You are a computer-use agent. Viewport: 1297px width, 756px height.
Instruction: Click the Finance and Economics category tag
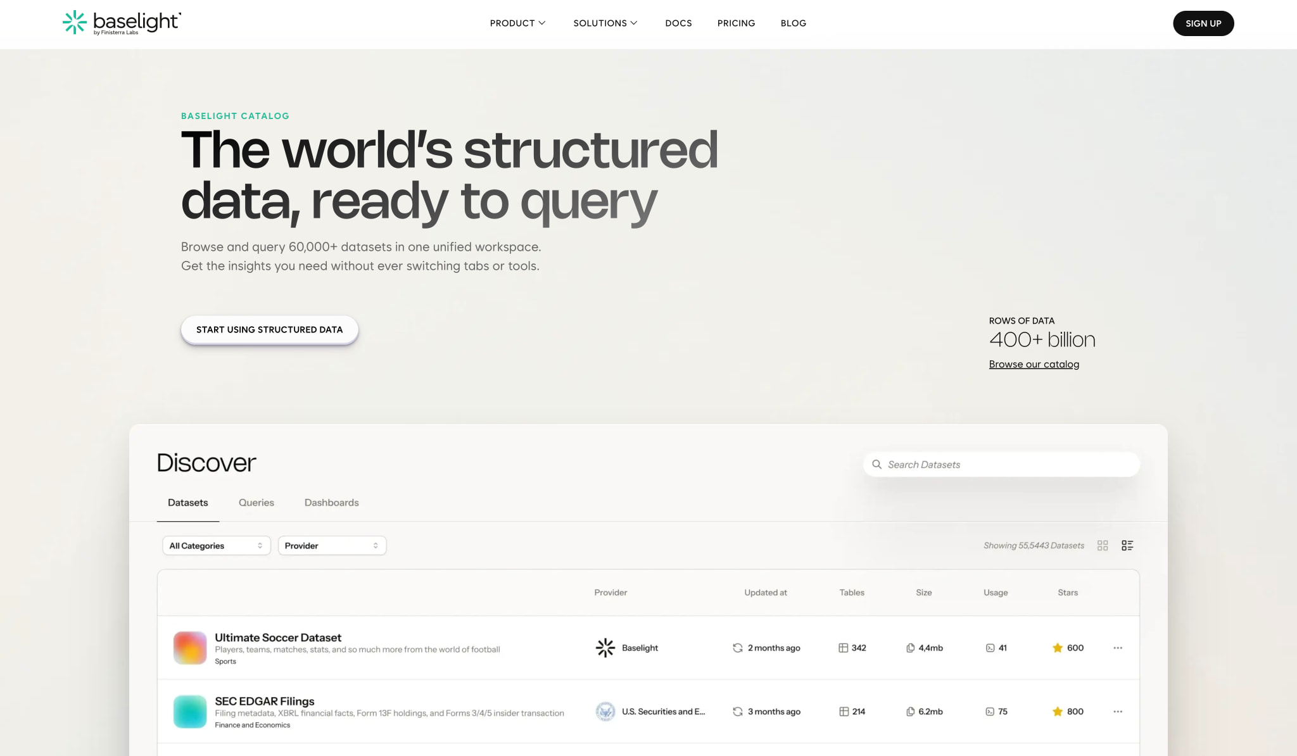pyautogui.click(x=253, y=725)
